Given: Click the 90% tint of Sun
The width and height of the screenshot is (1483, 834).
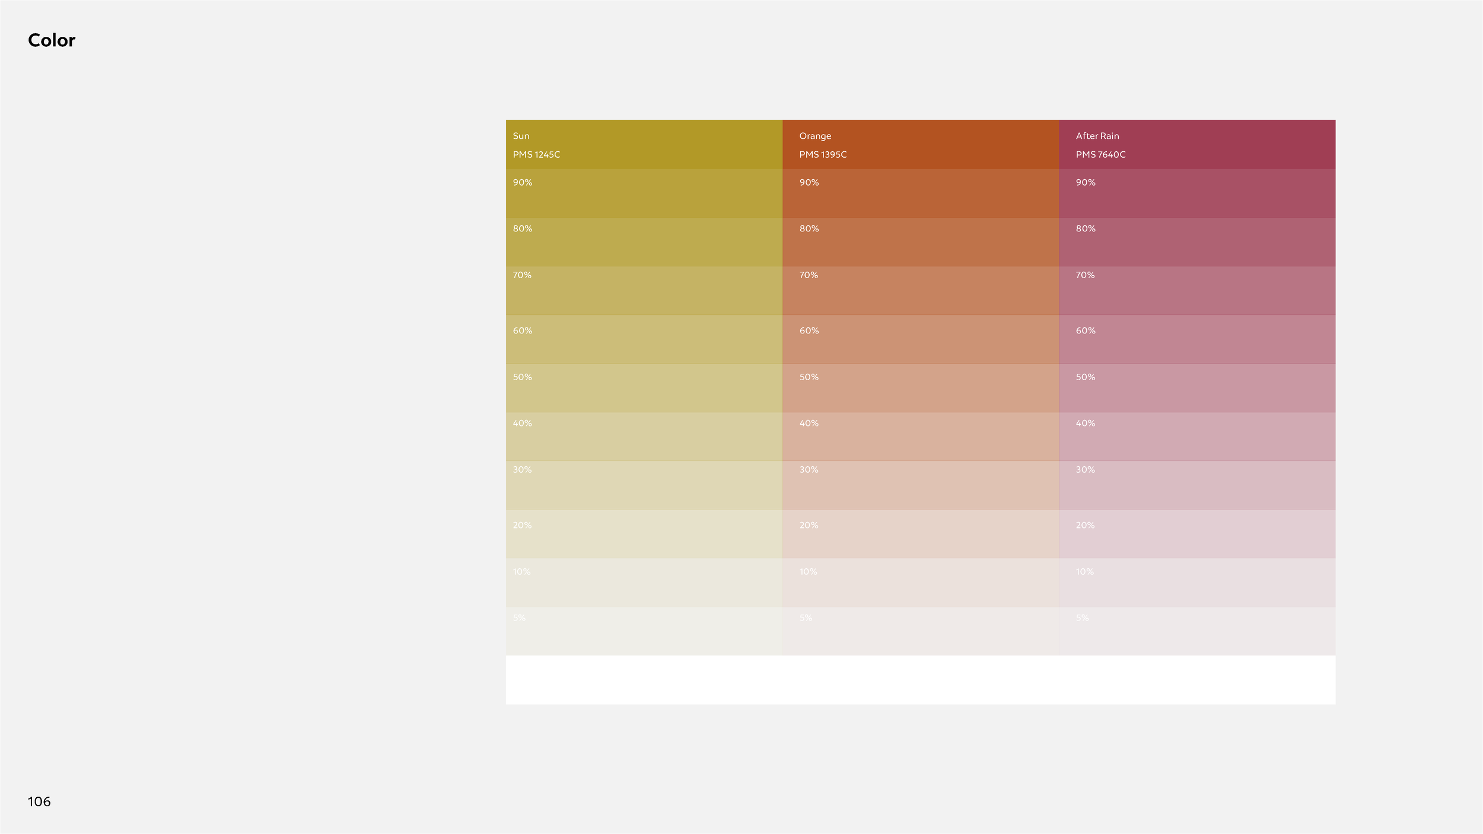Looking at the screenshot, I should click(644, 193).
